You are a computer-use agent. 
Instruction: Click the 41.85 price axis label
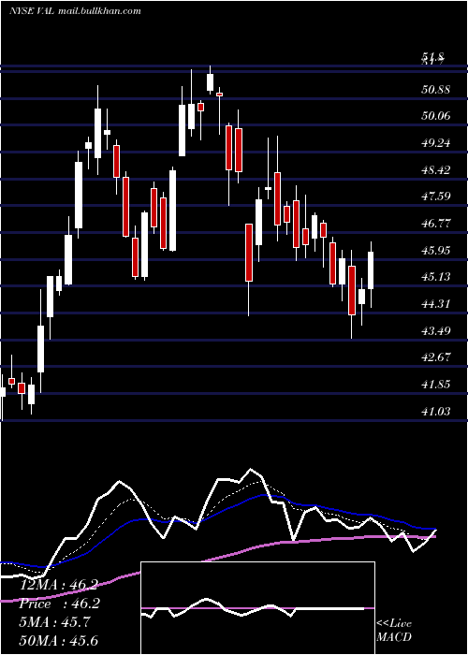[436, 385]
